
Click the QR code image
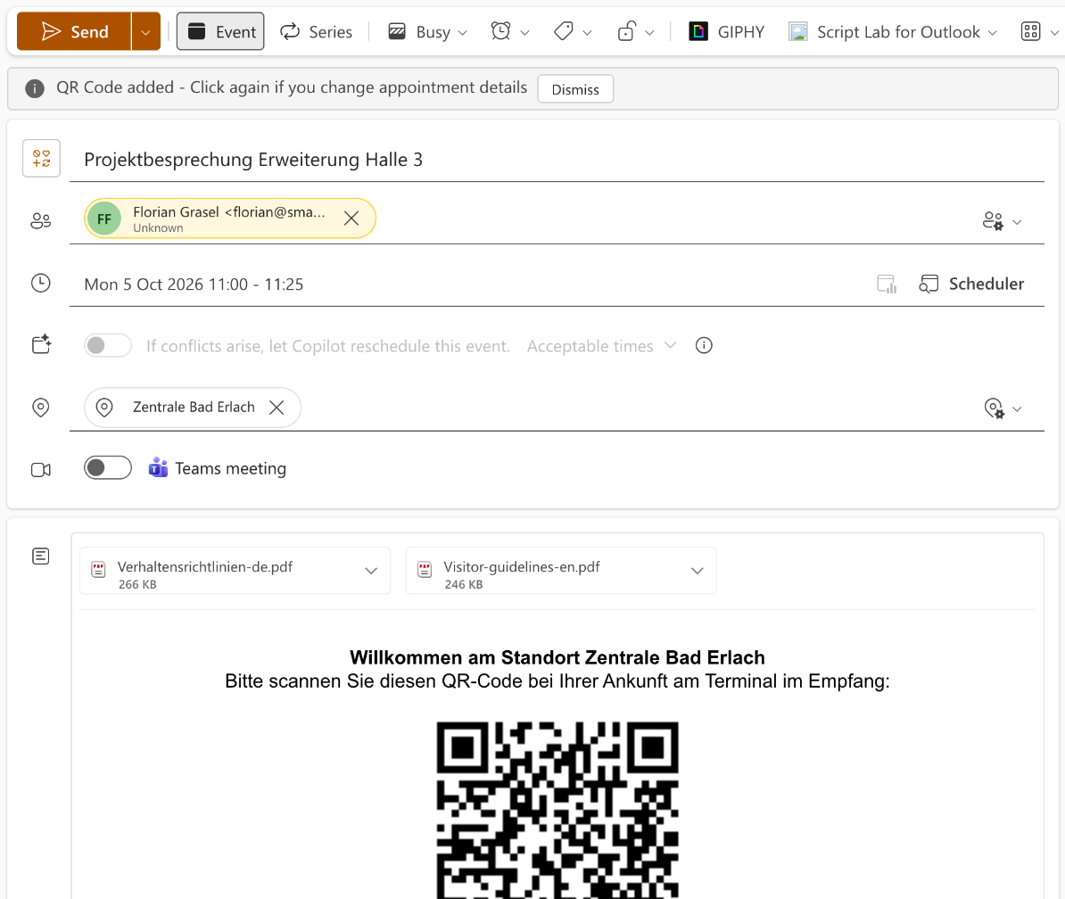click(x=557, y=810)
